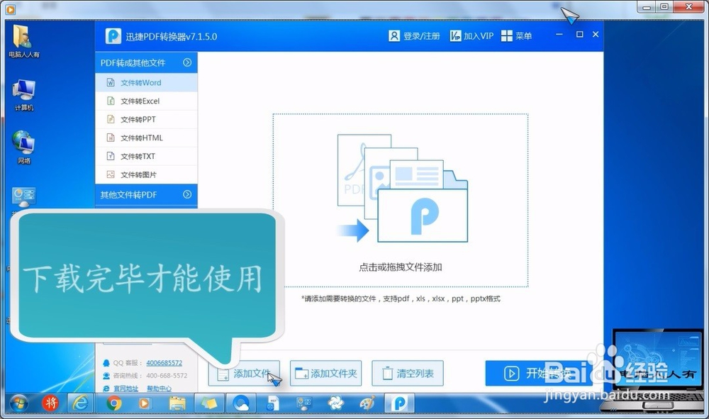Select the 文件转图片 option
Viewport: 709px width, 419px height.
[x=146, y=174]
